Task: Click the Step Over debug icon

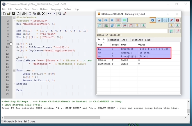Action: click(x=106, y=20)
